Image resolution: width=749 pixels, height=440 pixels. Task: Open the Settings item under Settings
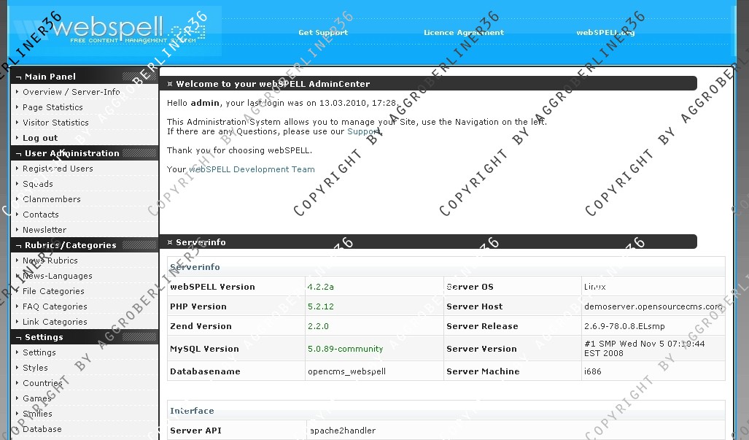(x=39, y=352)
